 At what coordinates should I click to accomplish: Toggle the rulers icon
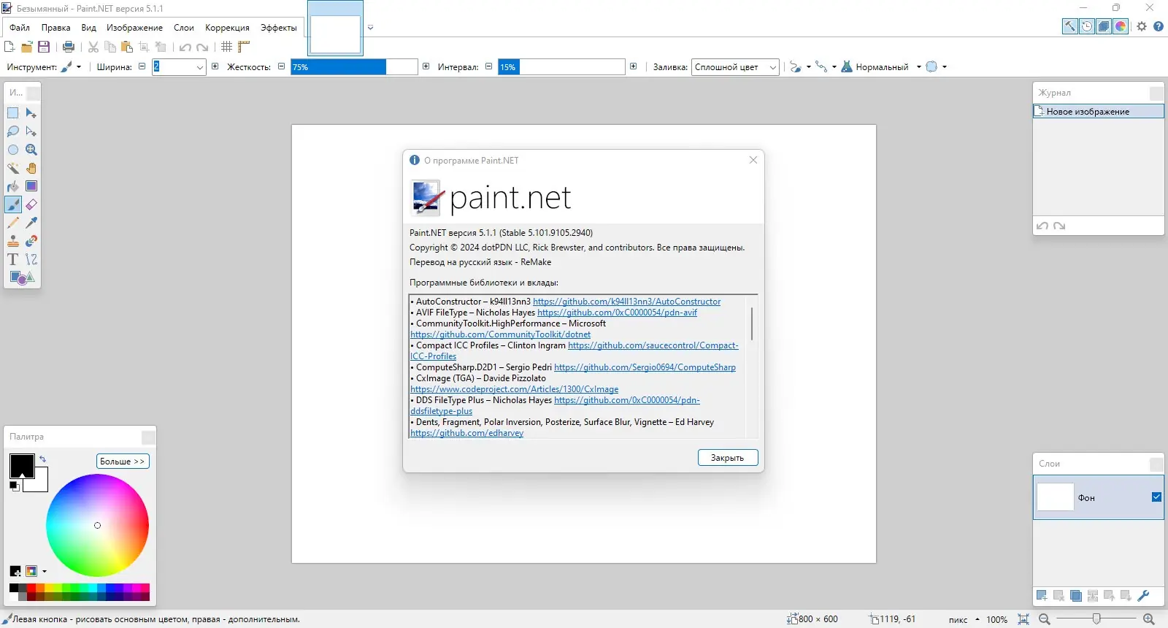(244, 47)
